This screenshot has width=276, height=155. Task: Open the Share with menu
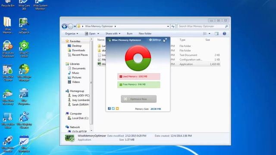pos(113,34)
